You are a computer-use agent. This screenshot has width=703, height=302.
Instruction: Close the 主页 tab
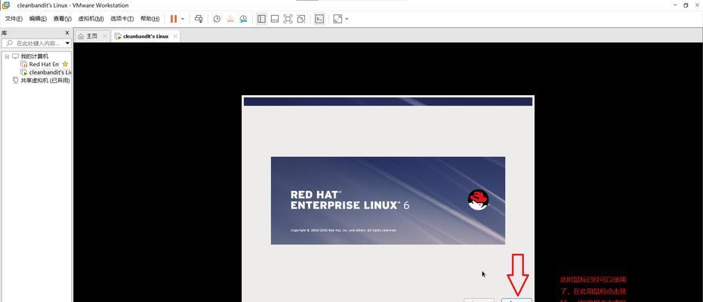(x=105, y=36)
